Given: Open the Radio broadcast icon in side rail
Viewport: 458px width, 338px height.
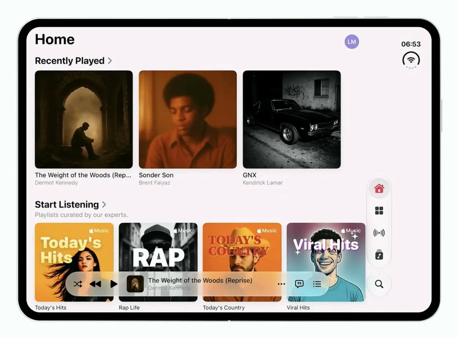Looking at the screenshot, I should [379, 233].
